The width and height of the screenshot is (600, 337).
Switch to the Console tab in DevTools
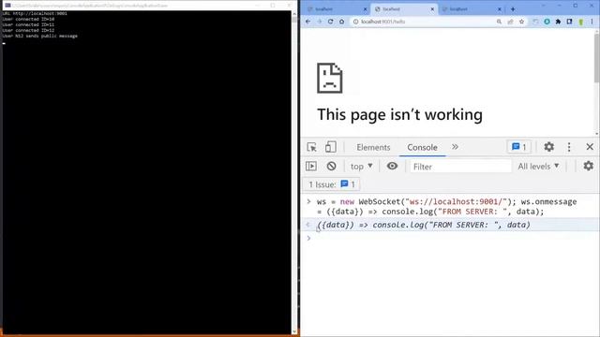coord(422,148)
